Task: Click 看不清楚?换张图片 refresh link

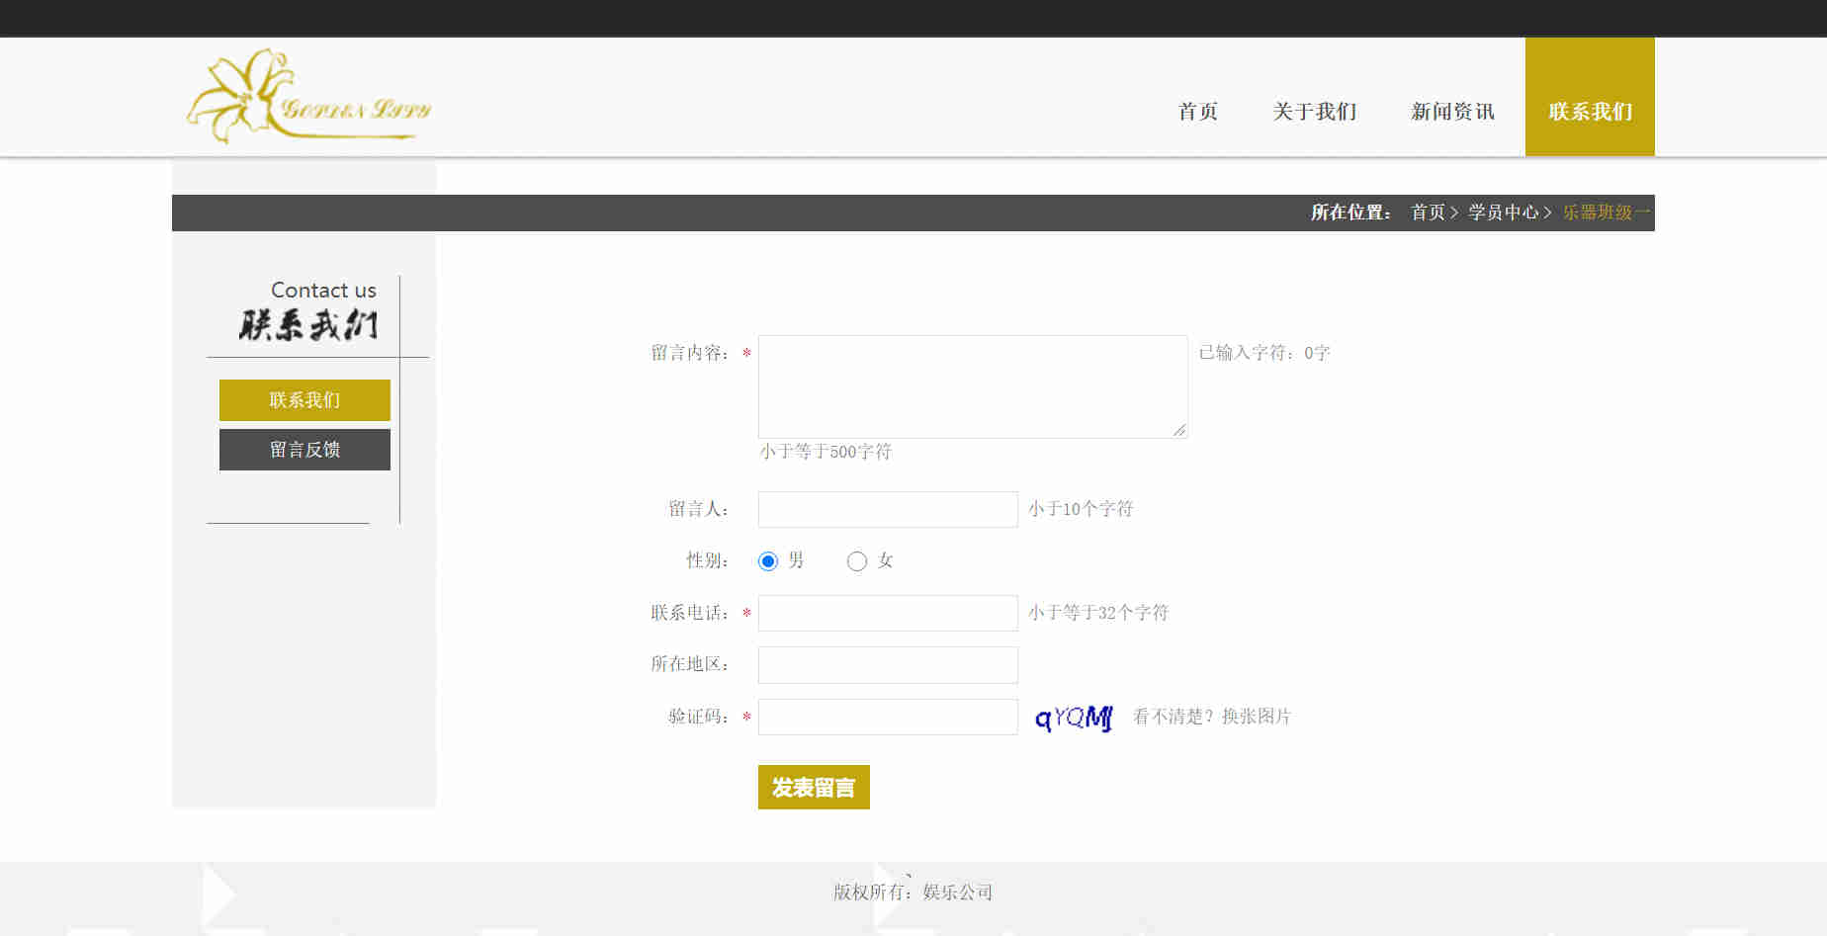Action: pyautogui.click(x=1212, y=717)
